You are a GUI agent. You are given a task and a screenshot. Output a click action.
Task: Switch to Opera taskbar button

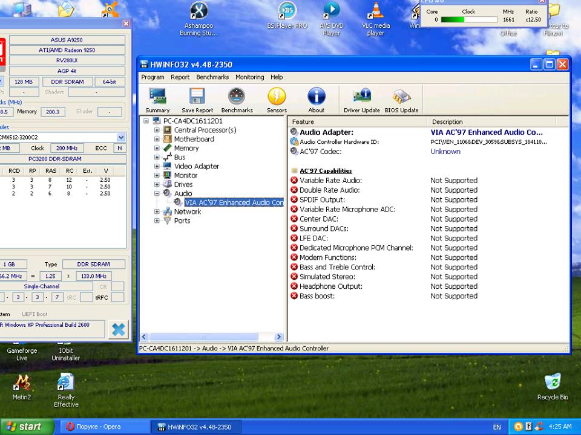97,427
